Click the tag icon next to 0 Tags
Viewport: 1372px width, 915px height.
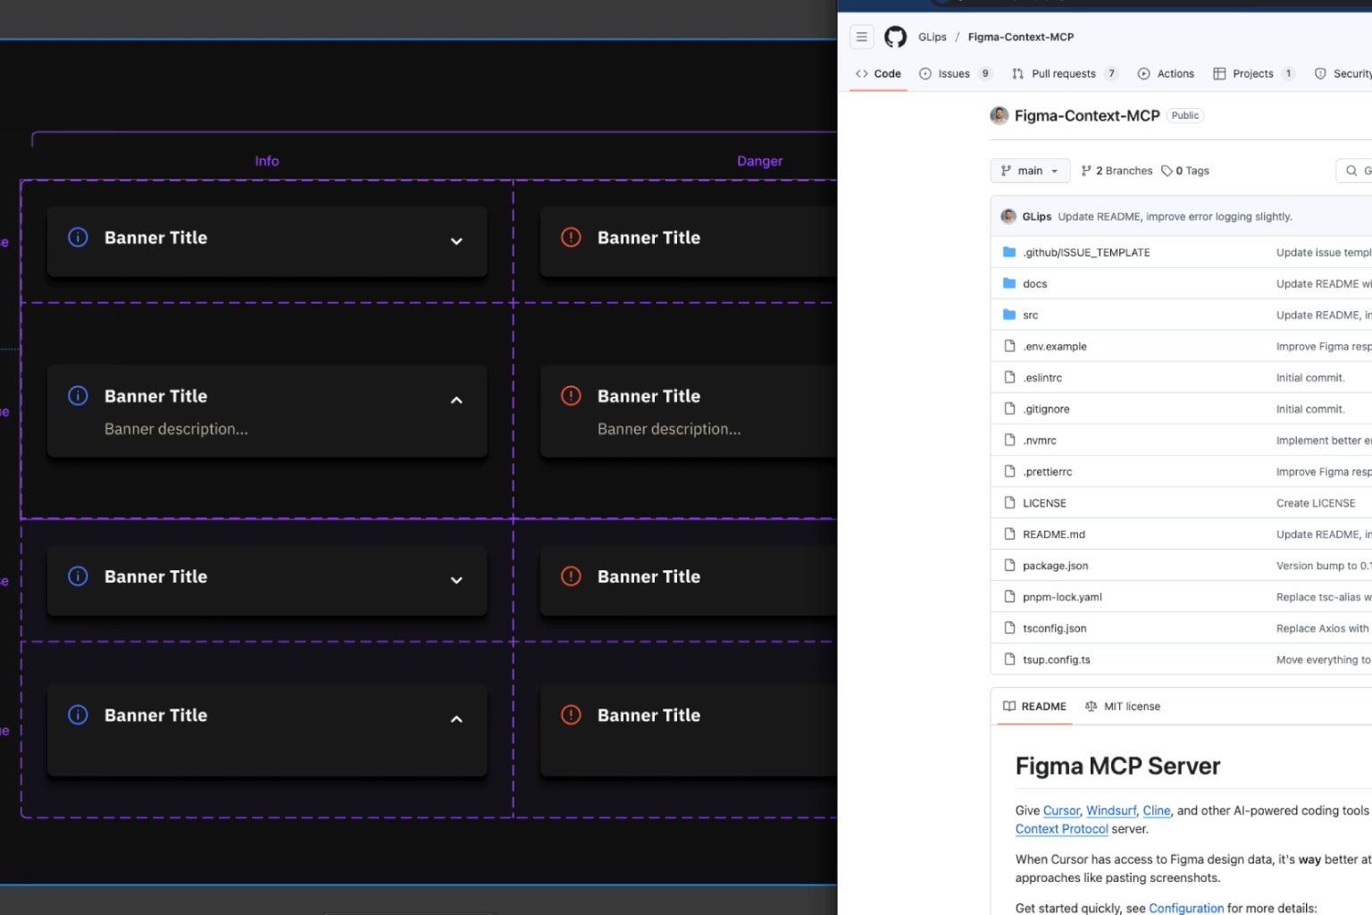pyautogui.click(x=1169, y=170)
